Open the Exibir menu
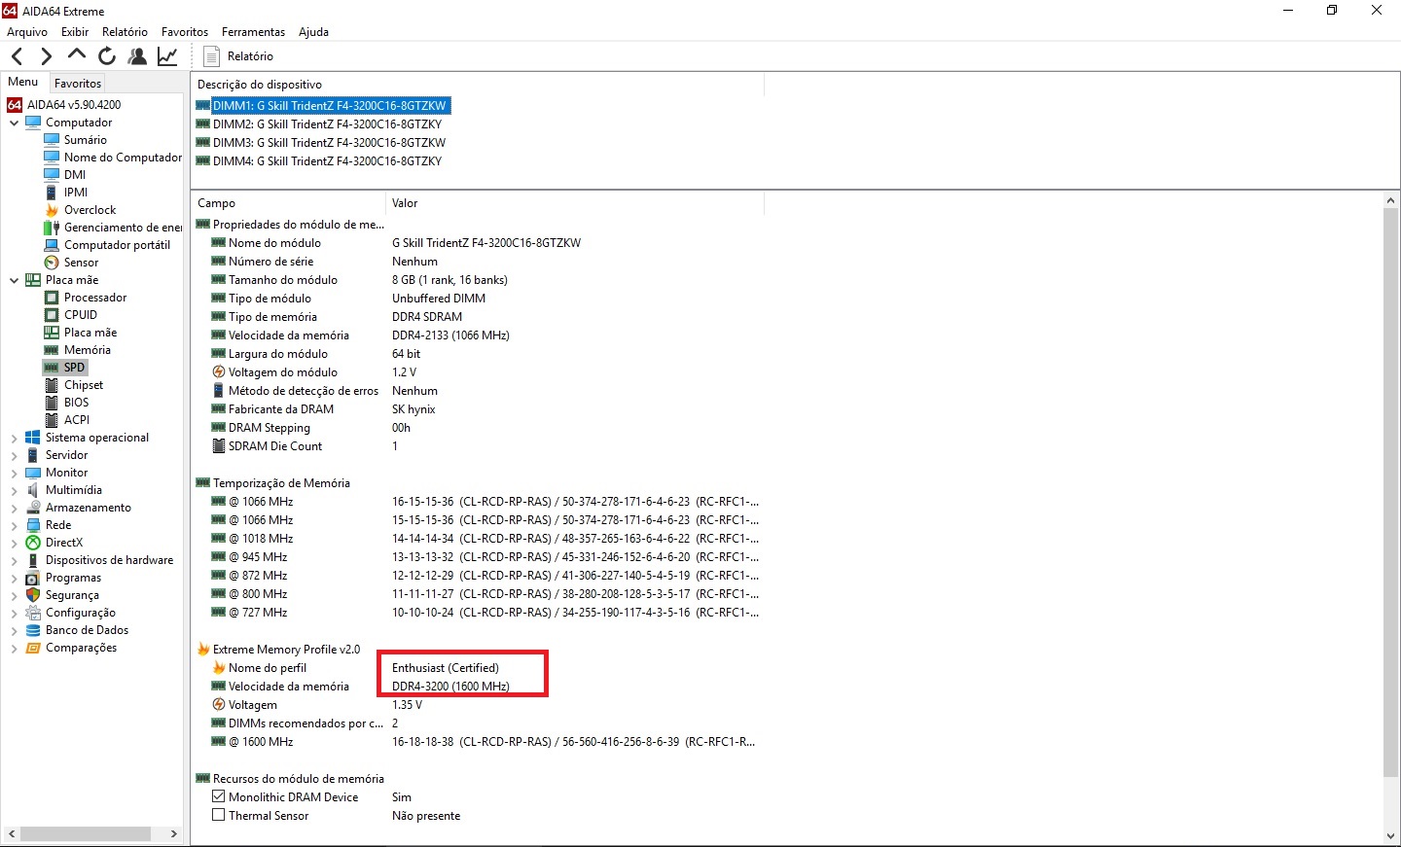The height and width of the screenshot is (847, 1401). click(75, 31)
